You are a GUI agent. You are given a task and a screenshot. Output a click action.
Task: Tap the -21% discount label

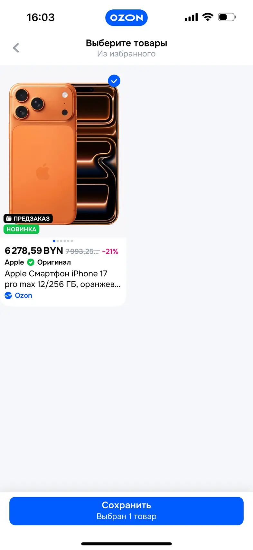pos(110,251)
